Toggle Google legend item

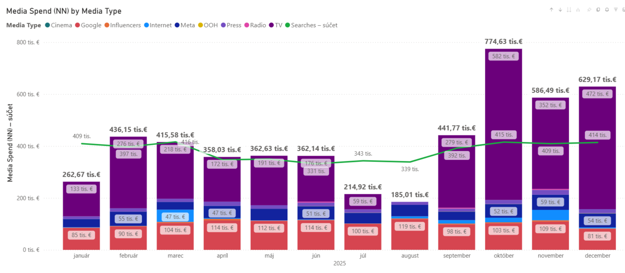[88, 25]
